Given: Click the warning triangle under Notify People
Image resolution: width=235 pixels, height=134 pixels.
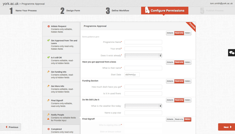Looking at the screenshot, I should [x=48, y=119].
